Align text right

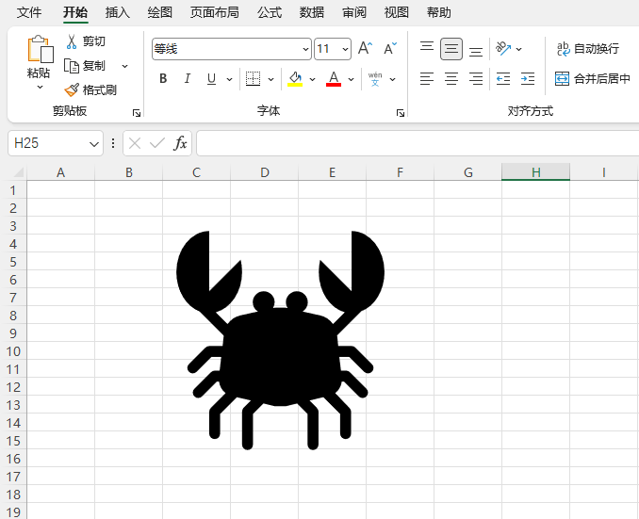[476, 78]
